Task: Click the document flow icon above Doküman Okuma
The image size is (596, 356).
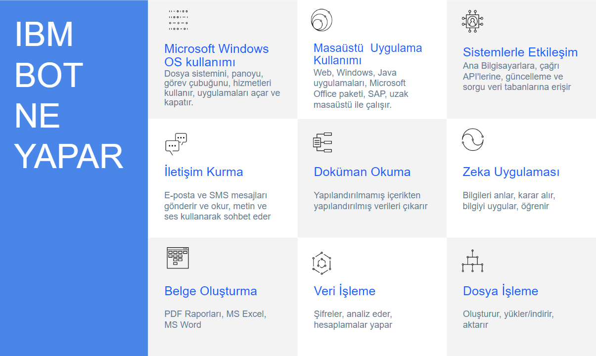Action: [x=322, y=142]
